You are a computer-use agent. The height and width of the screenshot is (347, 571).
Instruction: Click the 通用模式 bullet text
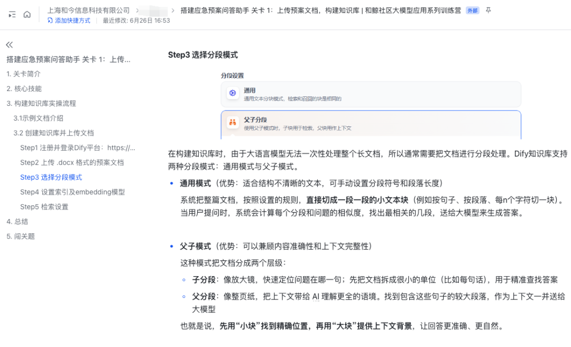pos(195,184)
